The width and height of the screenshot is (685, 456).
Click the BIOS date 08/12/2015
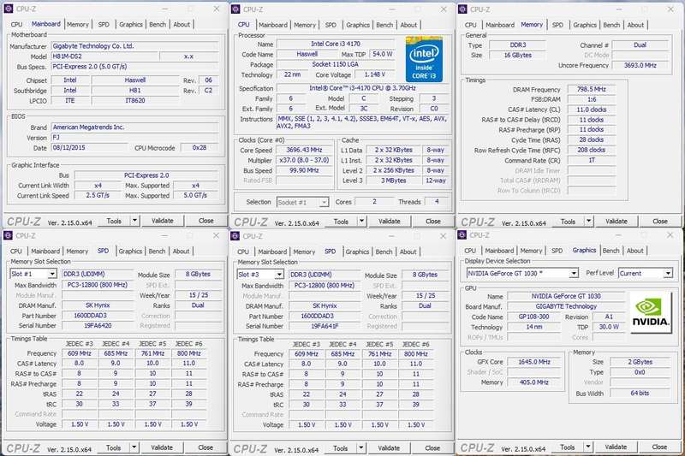[x=89, y=147]
